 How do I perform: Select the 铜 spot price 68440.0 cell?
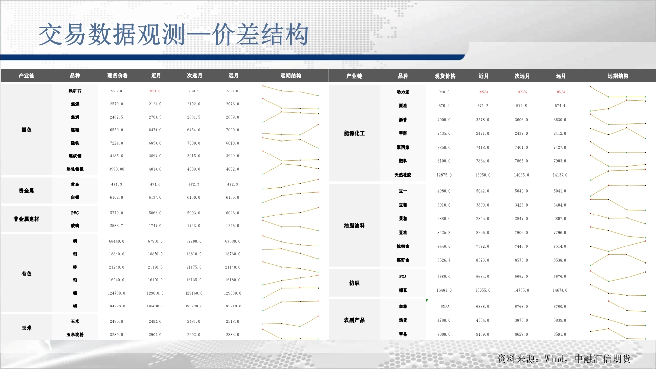pyautogui.click(x=116, y=241)
